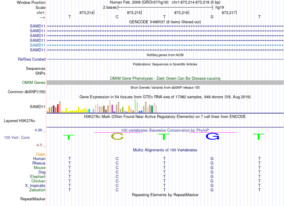284x206 pixels.
Task: Click the tall light-green GTEx tissue bar
Action: [x=135, y=106]
